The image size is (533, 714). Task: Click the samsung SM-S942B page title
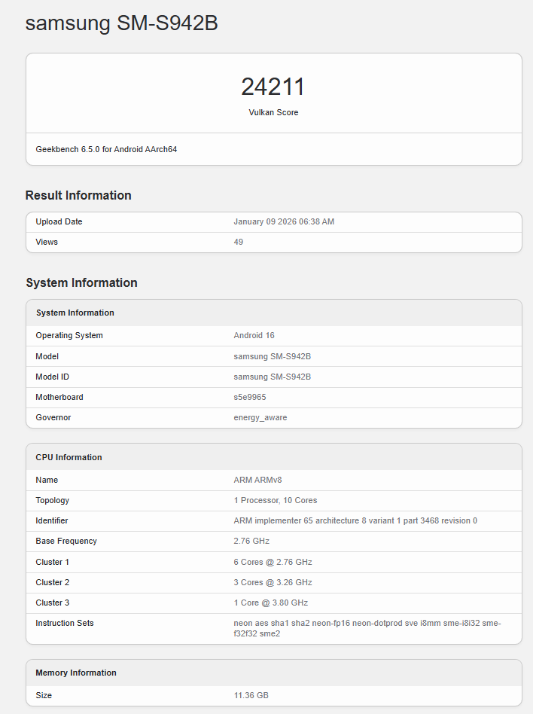(121, 23)
